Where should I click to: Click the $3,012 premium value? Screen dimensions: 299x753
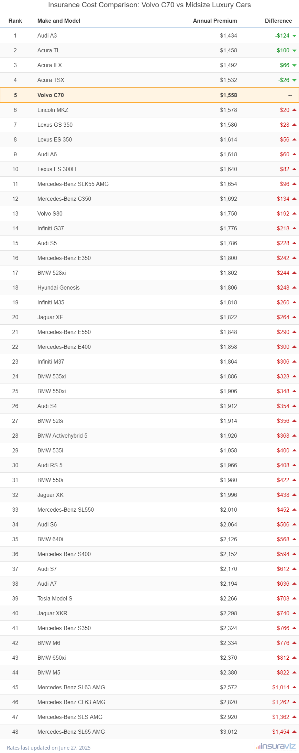click(x=229, y=732)
